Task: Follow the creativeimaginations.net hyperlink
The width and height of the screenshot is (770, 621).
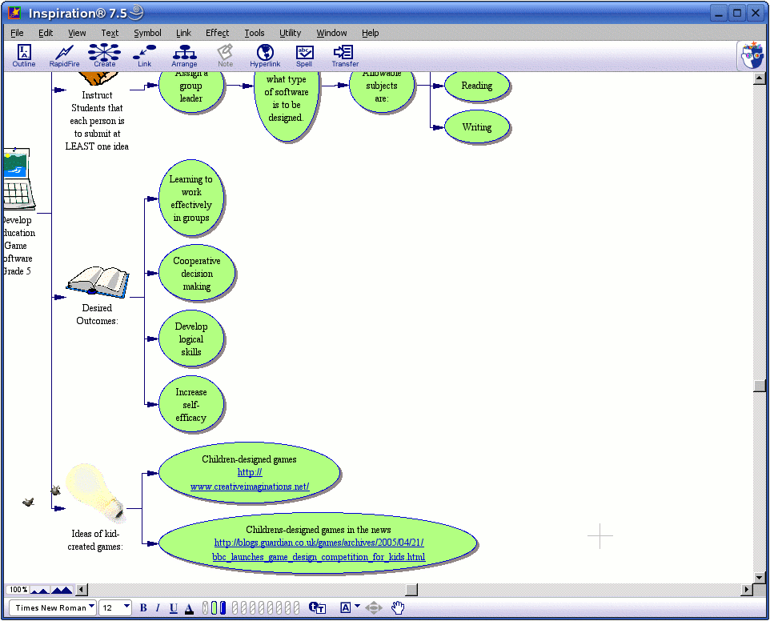Action: [250, 486]
